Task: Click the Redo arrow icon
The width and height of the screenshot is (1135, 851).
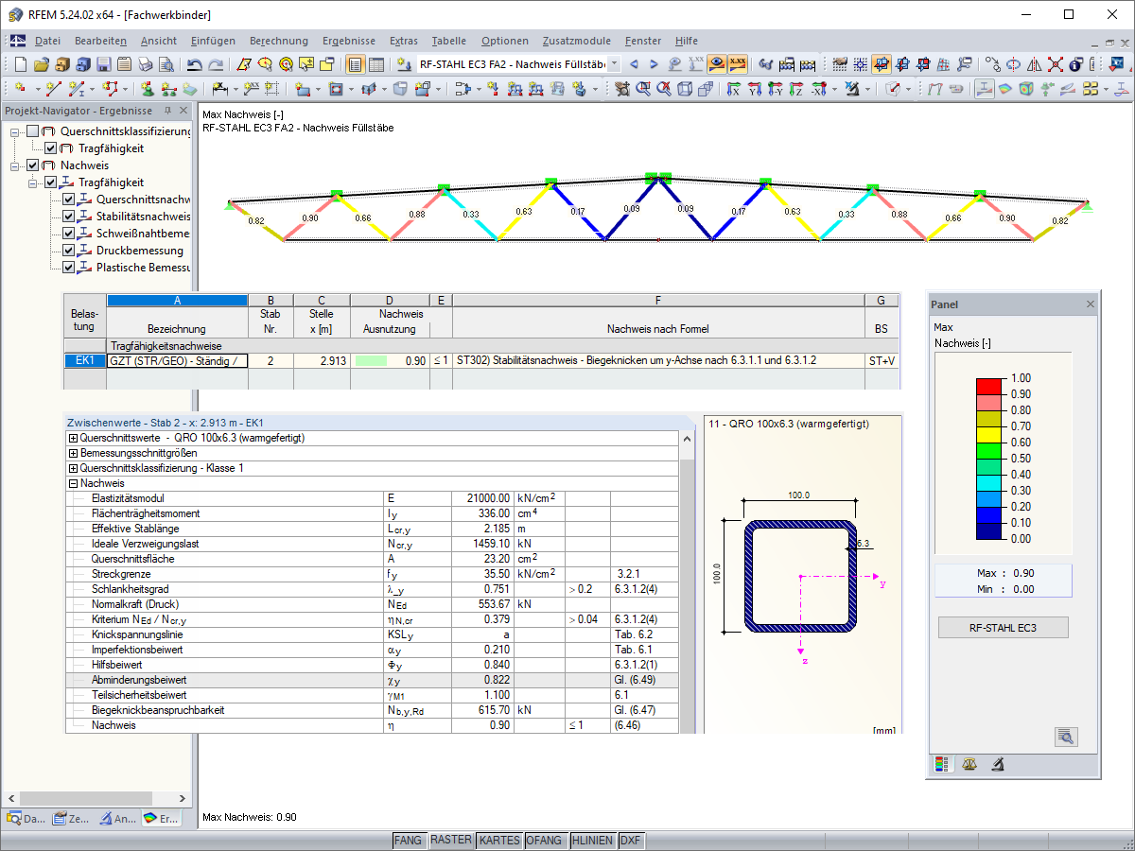Action: point(215,64)
